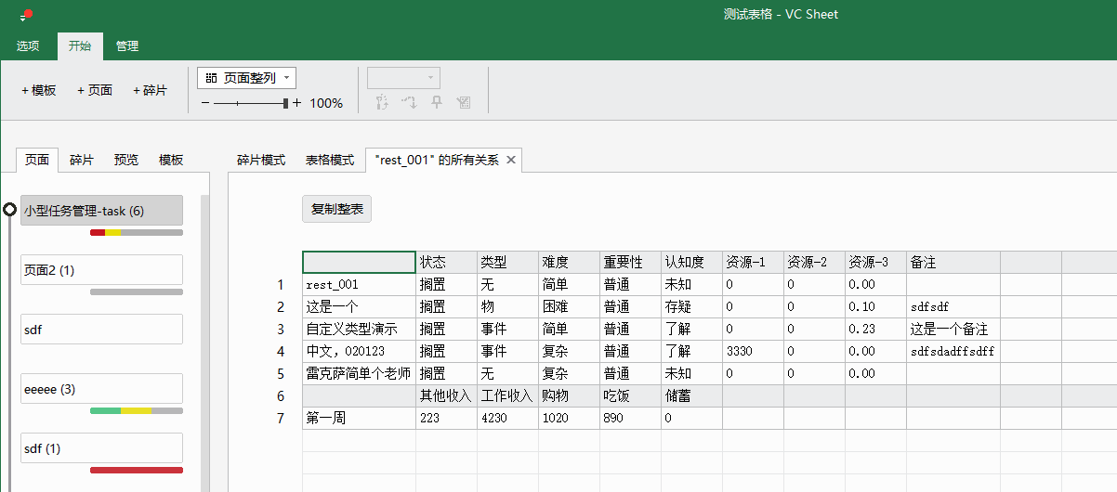Open the quick access toolbar arrow
The height and width of the screenshot is (492, 1117).
click(24, 18)
